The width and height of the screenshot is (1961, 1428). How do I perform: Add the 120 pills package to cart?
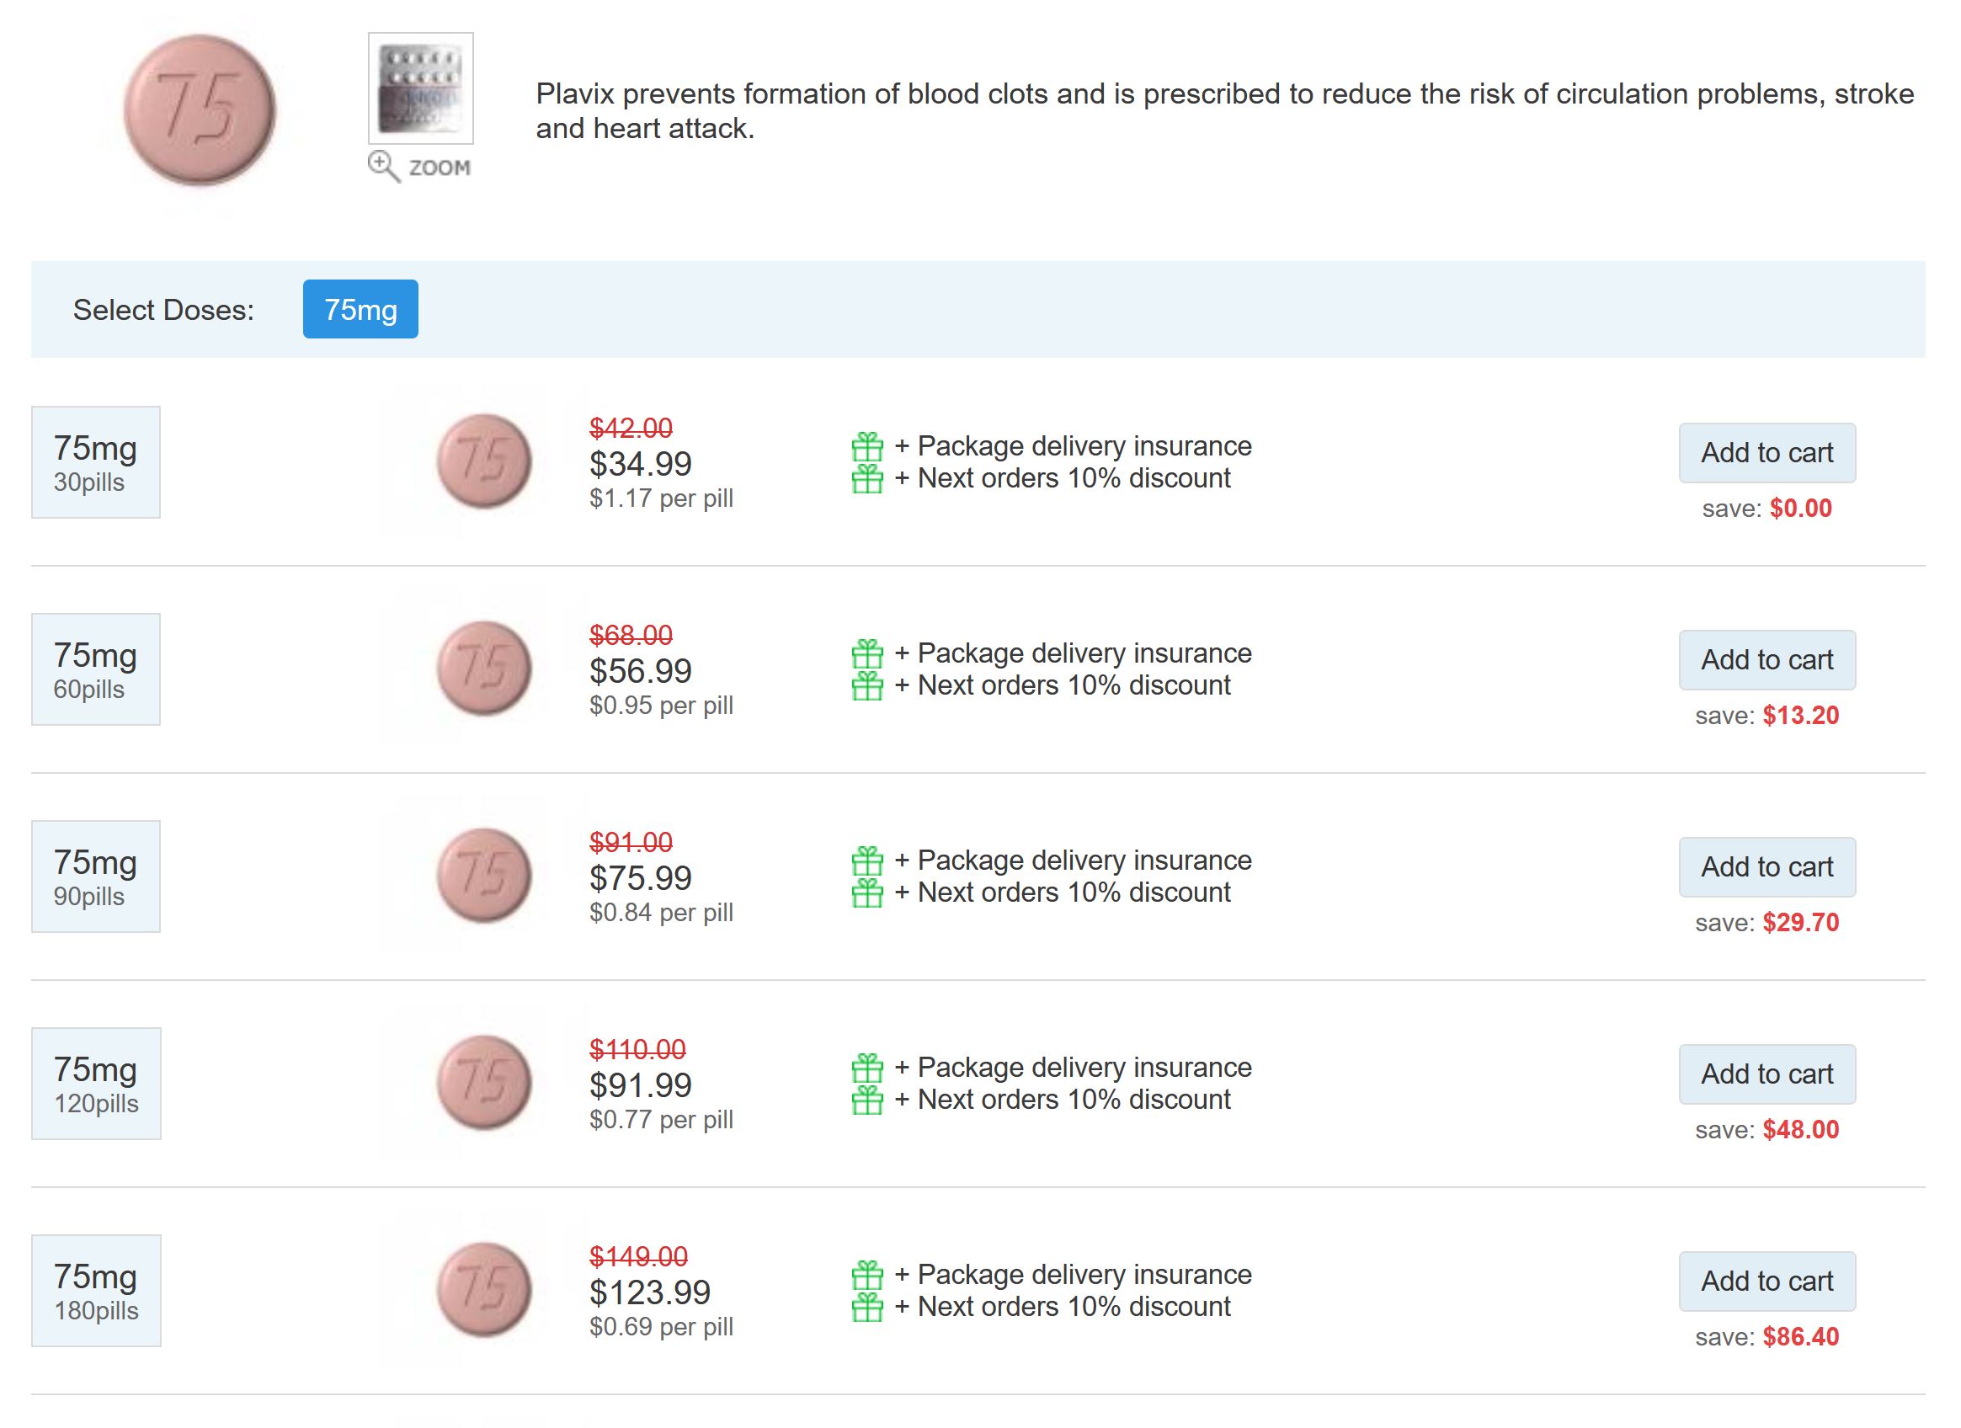tap(1767, 1074)
